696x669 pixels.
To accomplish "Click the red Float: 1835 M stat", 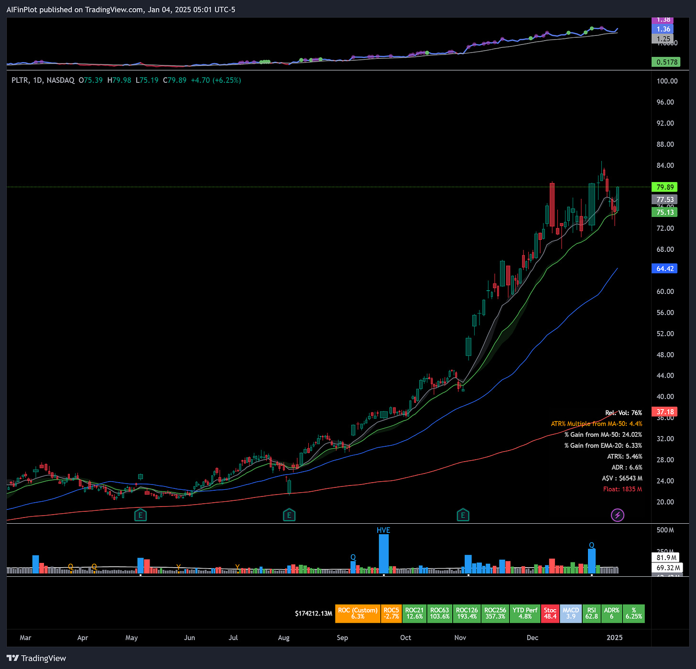I will [x=622, y=489].
